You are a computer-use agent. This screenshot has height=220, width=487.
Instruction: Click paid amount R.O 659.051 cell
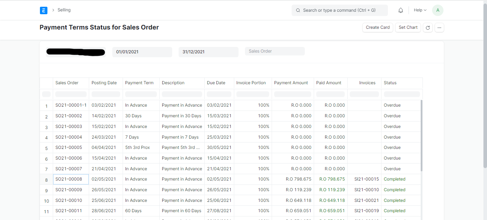pyautogui.click(x=330, y=211)
